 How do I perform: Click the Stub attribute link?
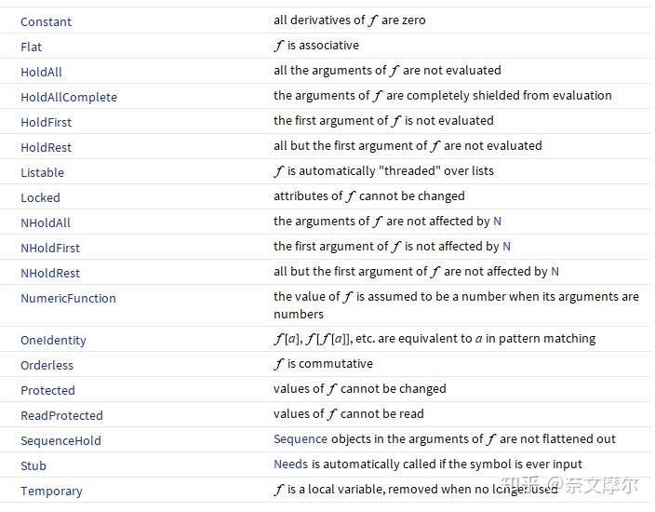33,466
